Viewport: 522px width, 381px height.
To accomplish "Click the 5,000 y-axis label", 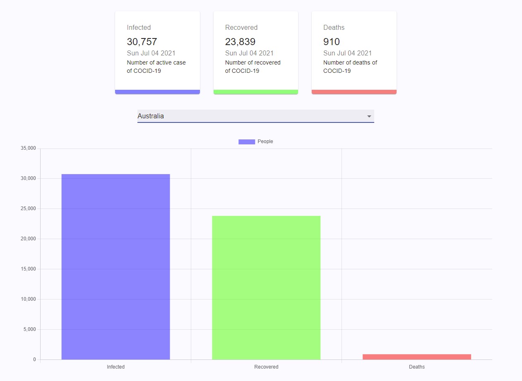I will [30, 329].
